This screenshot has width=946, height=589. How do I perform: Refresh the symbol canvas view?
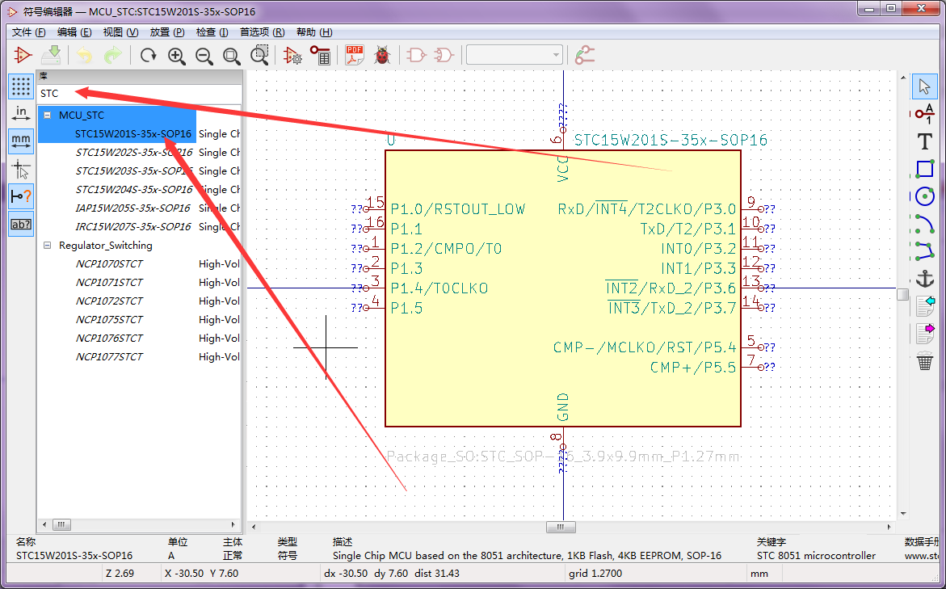pos(149,56)
